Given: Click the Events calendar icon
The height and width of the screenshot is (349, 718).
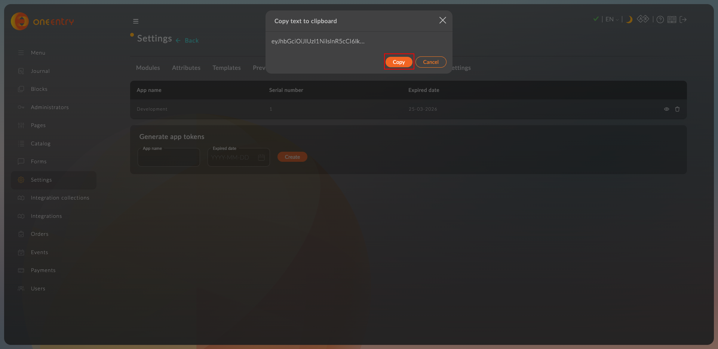Looking at the screenshot, I should pos(21,252).
